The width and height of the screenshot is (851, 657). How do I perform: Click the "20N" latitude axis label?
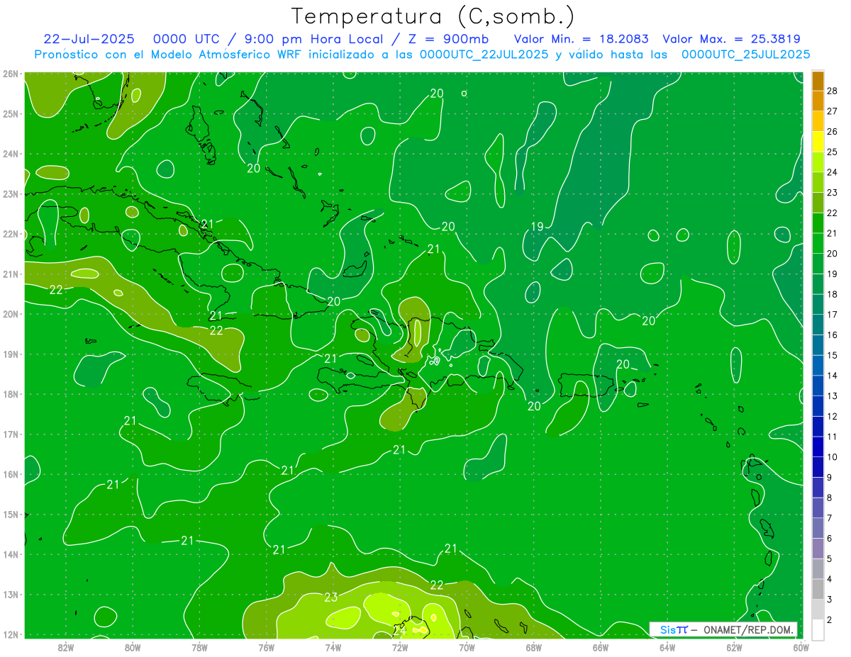(x=10, y=314)
